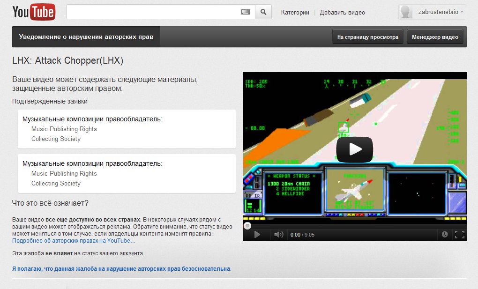This screenshot has width=478, height=289.
Task: Play the video with the large center play button
Action: 355,149
